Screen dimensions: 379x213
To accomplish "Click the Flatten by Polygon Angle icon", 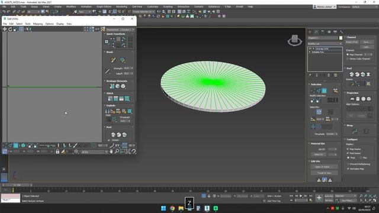I will [x=113, y=111].
